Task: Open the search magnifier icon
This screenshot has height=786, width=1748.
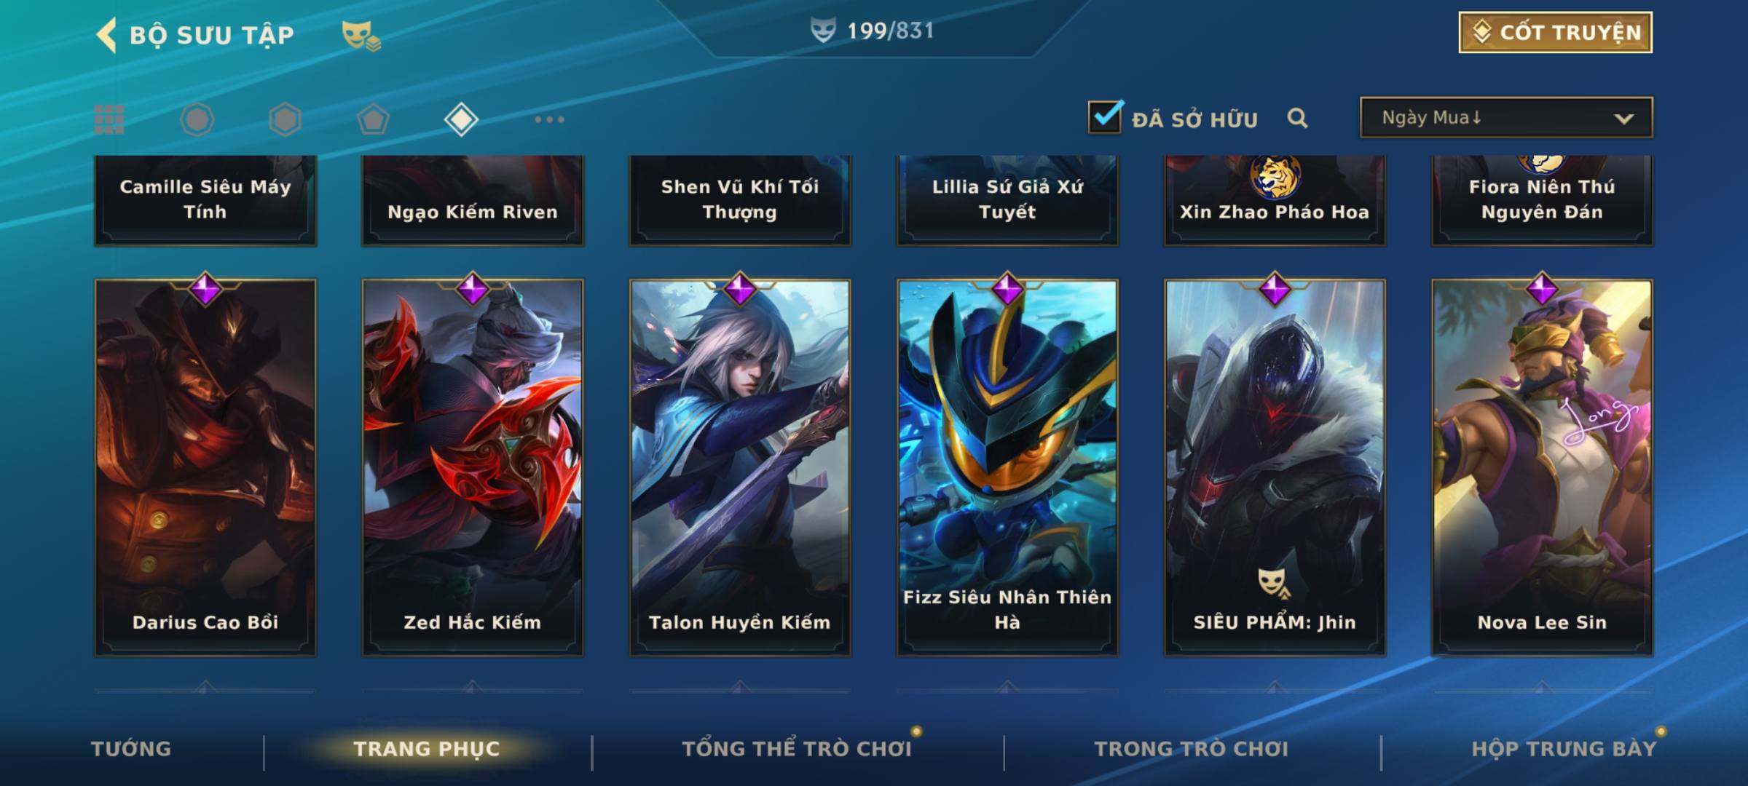Action: pyautogui.click(x=1297, y=118)
